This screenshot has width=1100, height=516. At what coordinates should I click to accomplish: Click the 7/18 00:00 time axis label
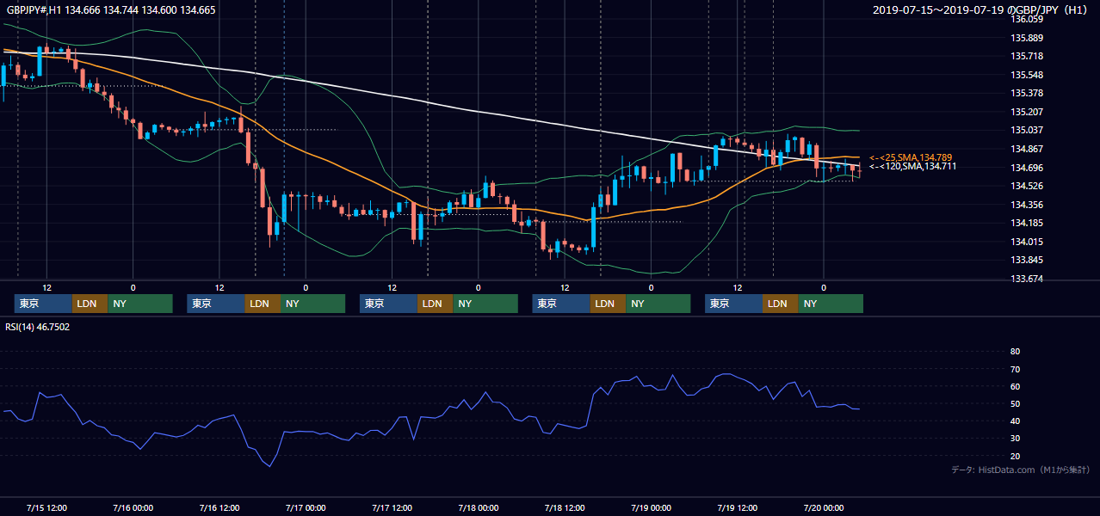(479, 507)
